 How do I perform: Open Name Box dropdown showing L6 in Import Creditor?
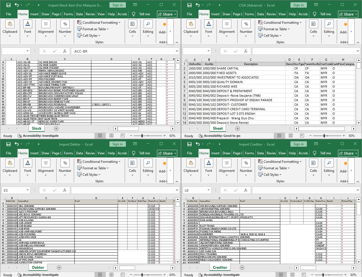(x=208, y=190)
